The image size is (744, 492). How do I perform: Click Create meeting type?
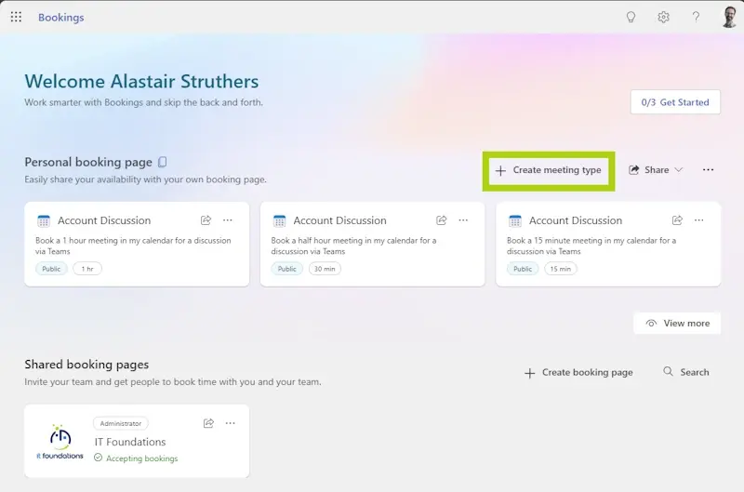(x=548, y=170)
